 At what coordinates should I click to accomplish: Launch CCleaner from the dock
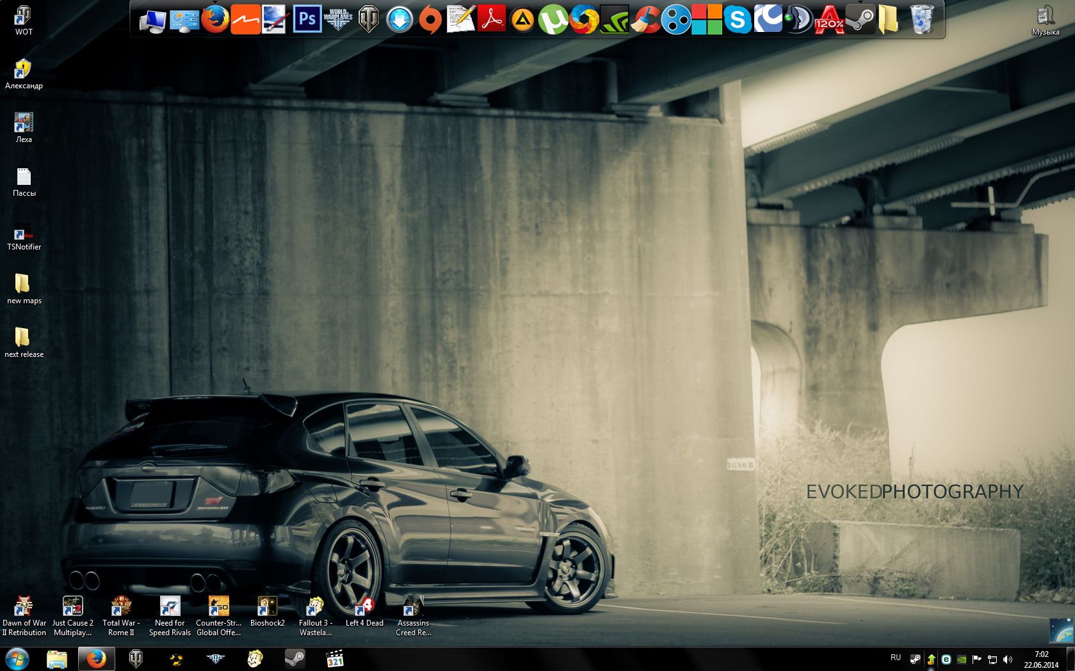(645, 20)
